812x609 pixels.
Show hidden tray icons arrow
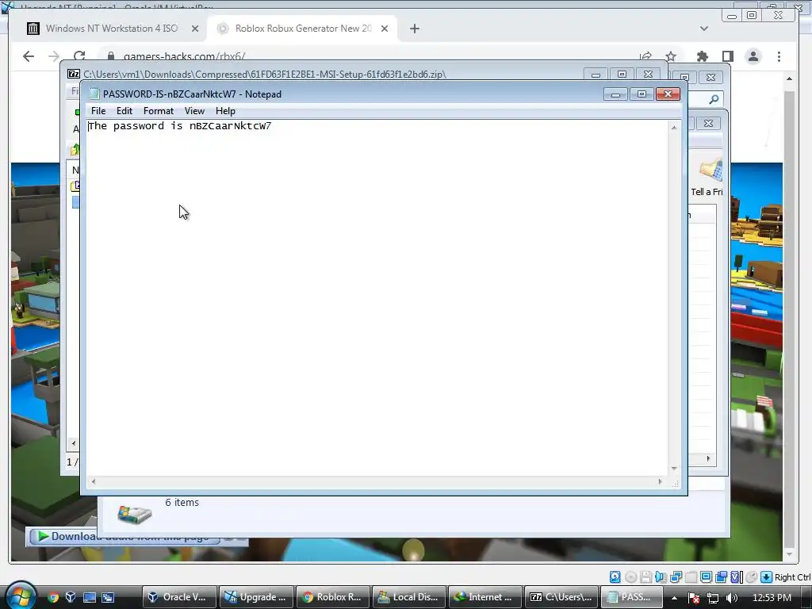pyautogui.click(x=674, y=598)
